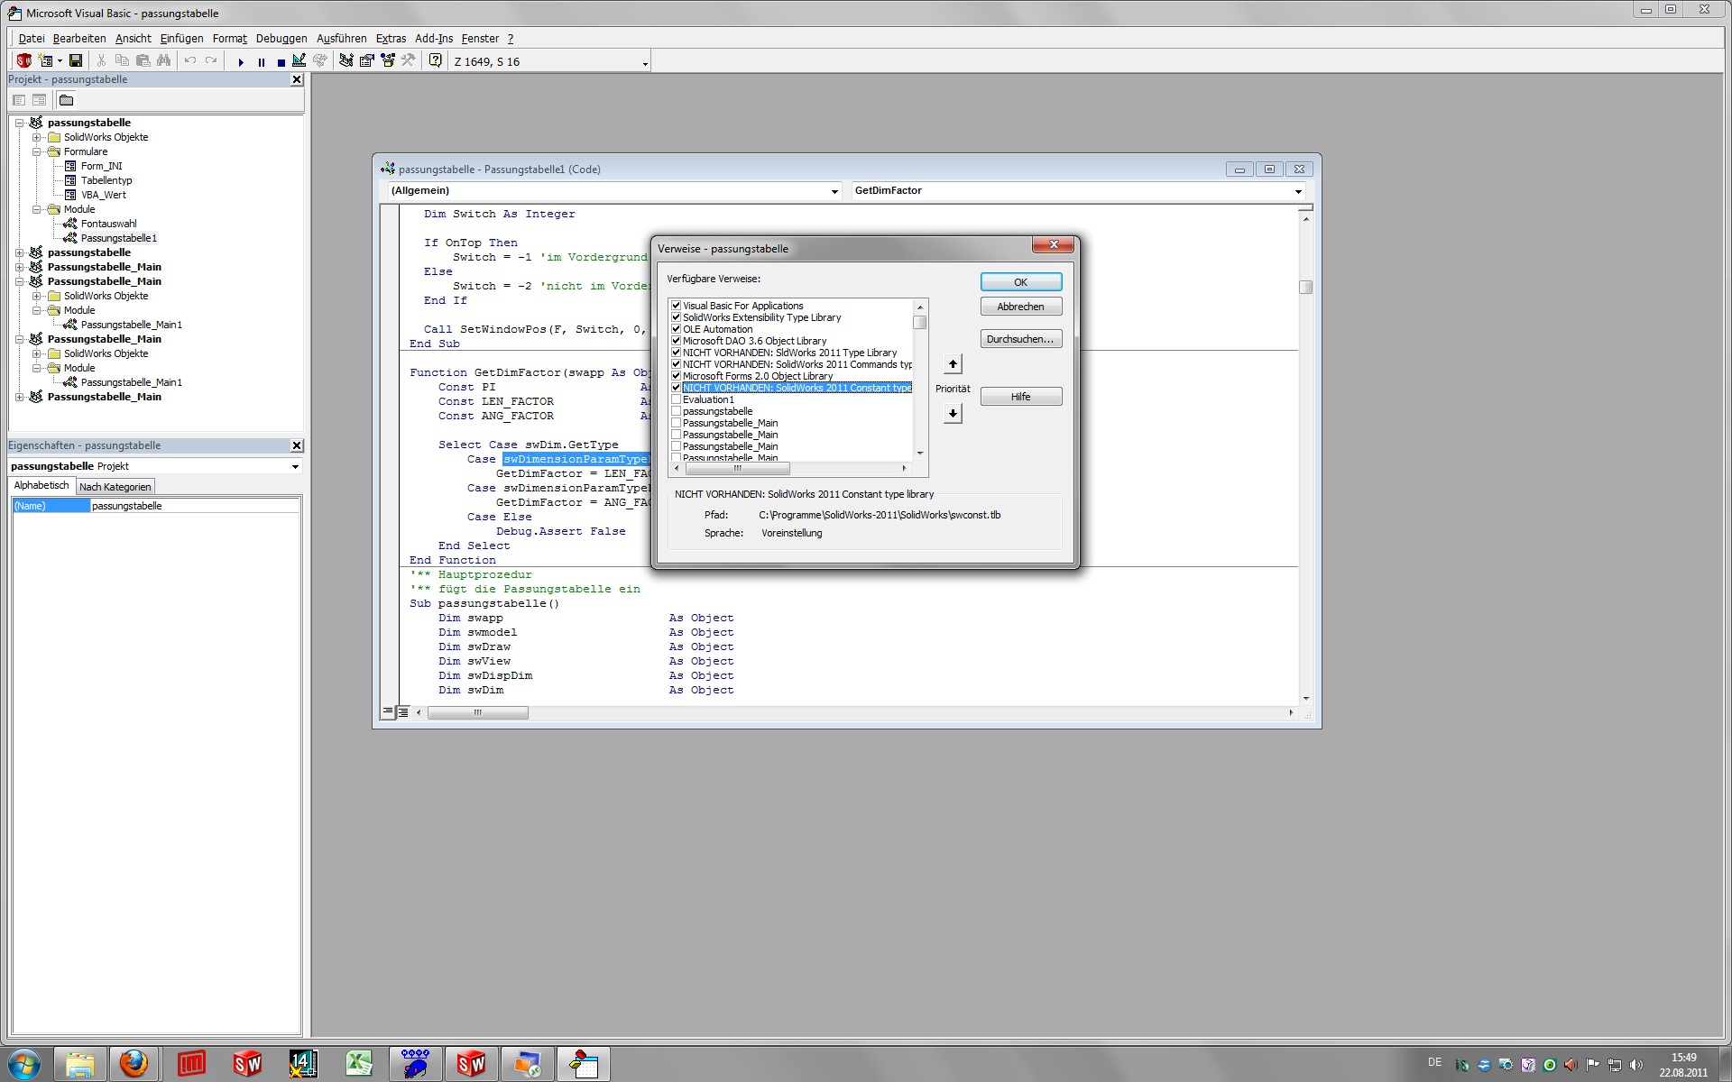Open the insert UserForm dropdown arrow
The width and height of the screenshot is (1732, 1082).
pyautogui.click(x=60, y=61)
